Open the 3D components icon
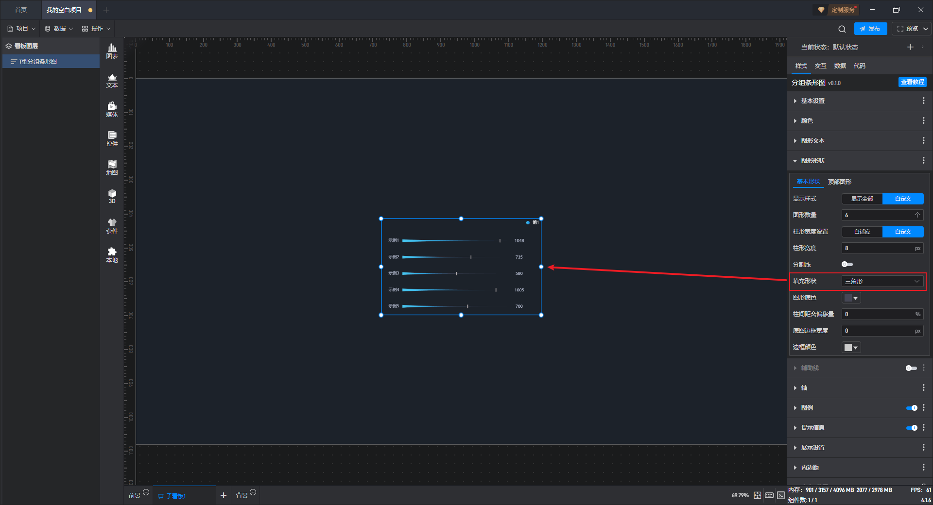 (112, 196)
